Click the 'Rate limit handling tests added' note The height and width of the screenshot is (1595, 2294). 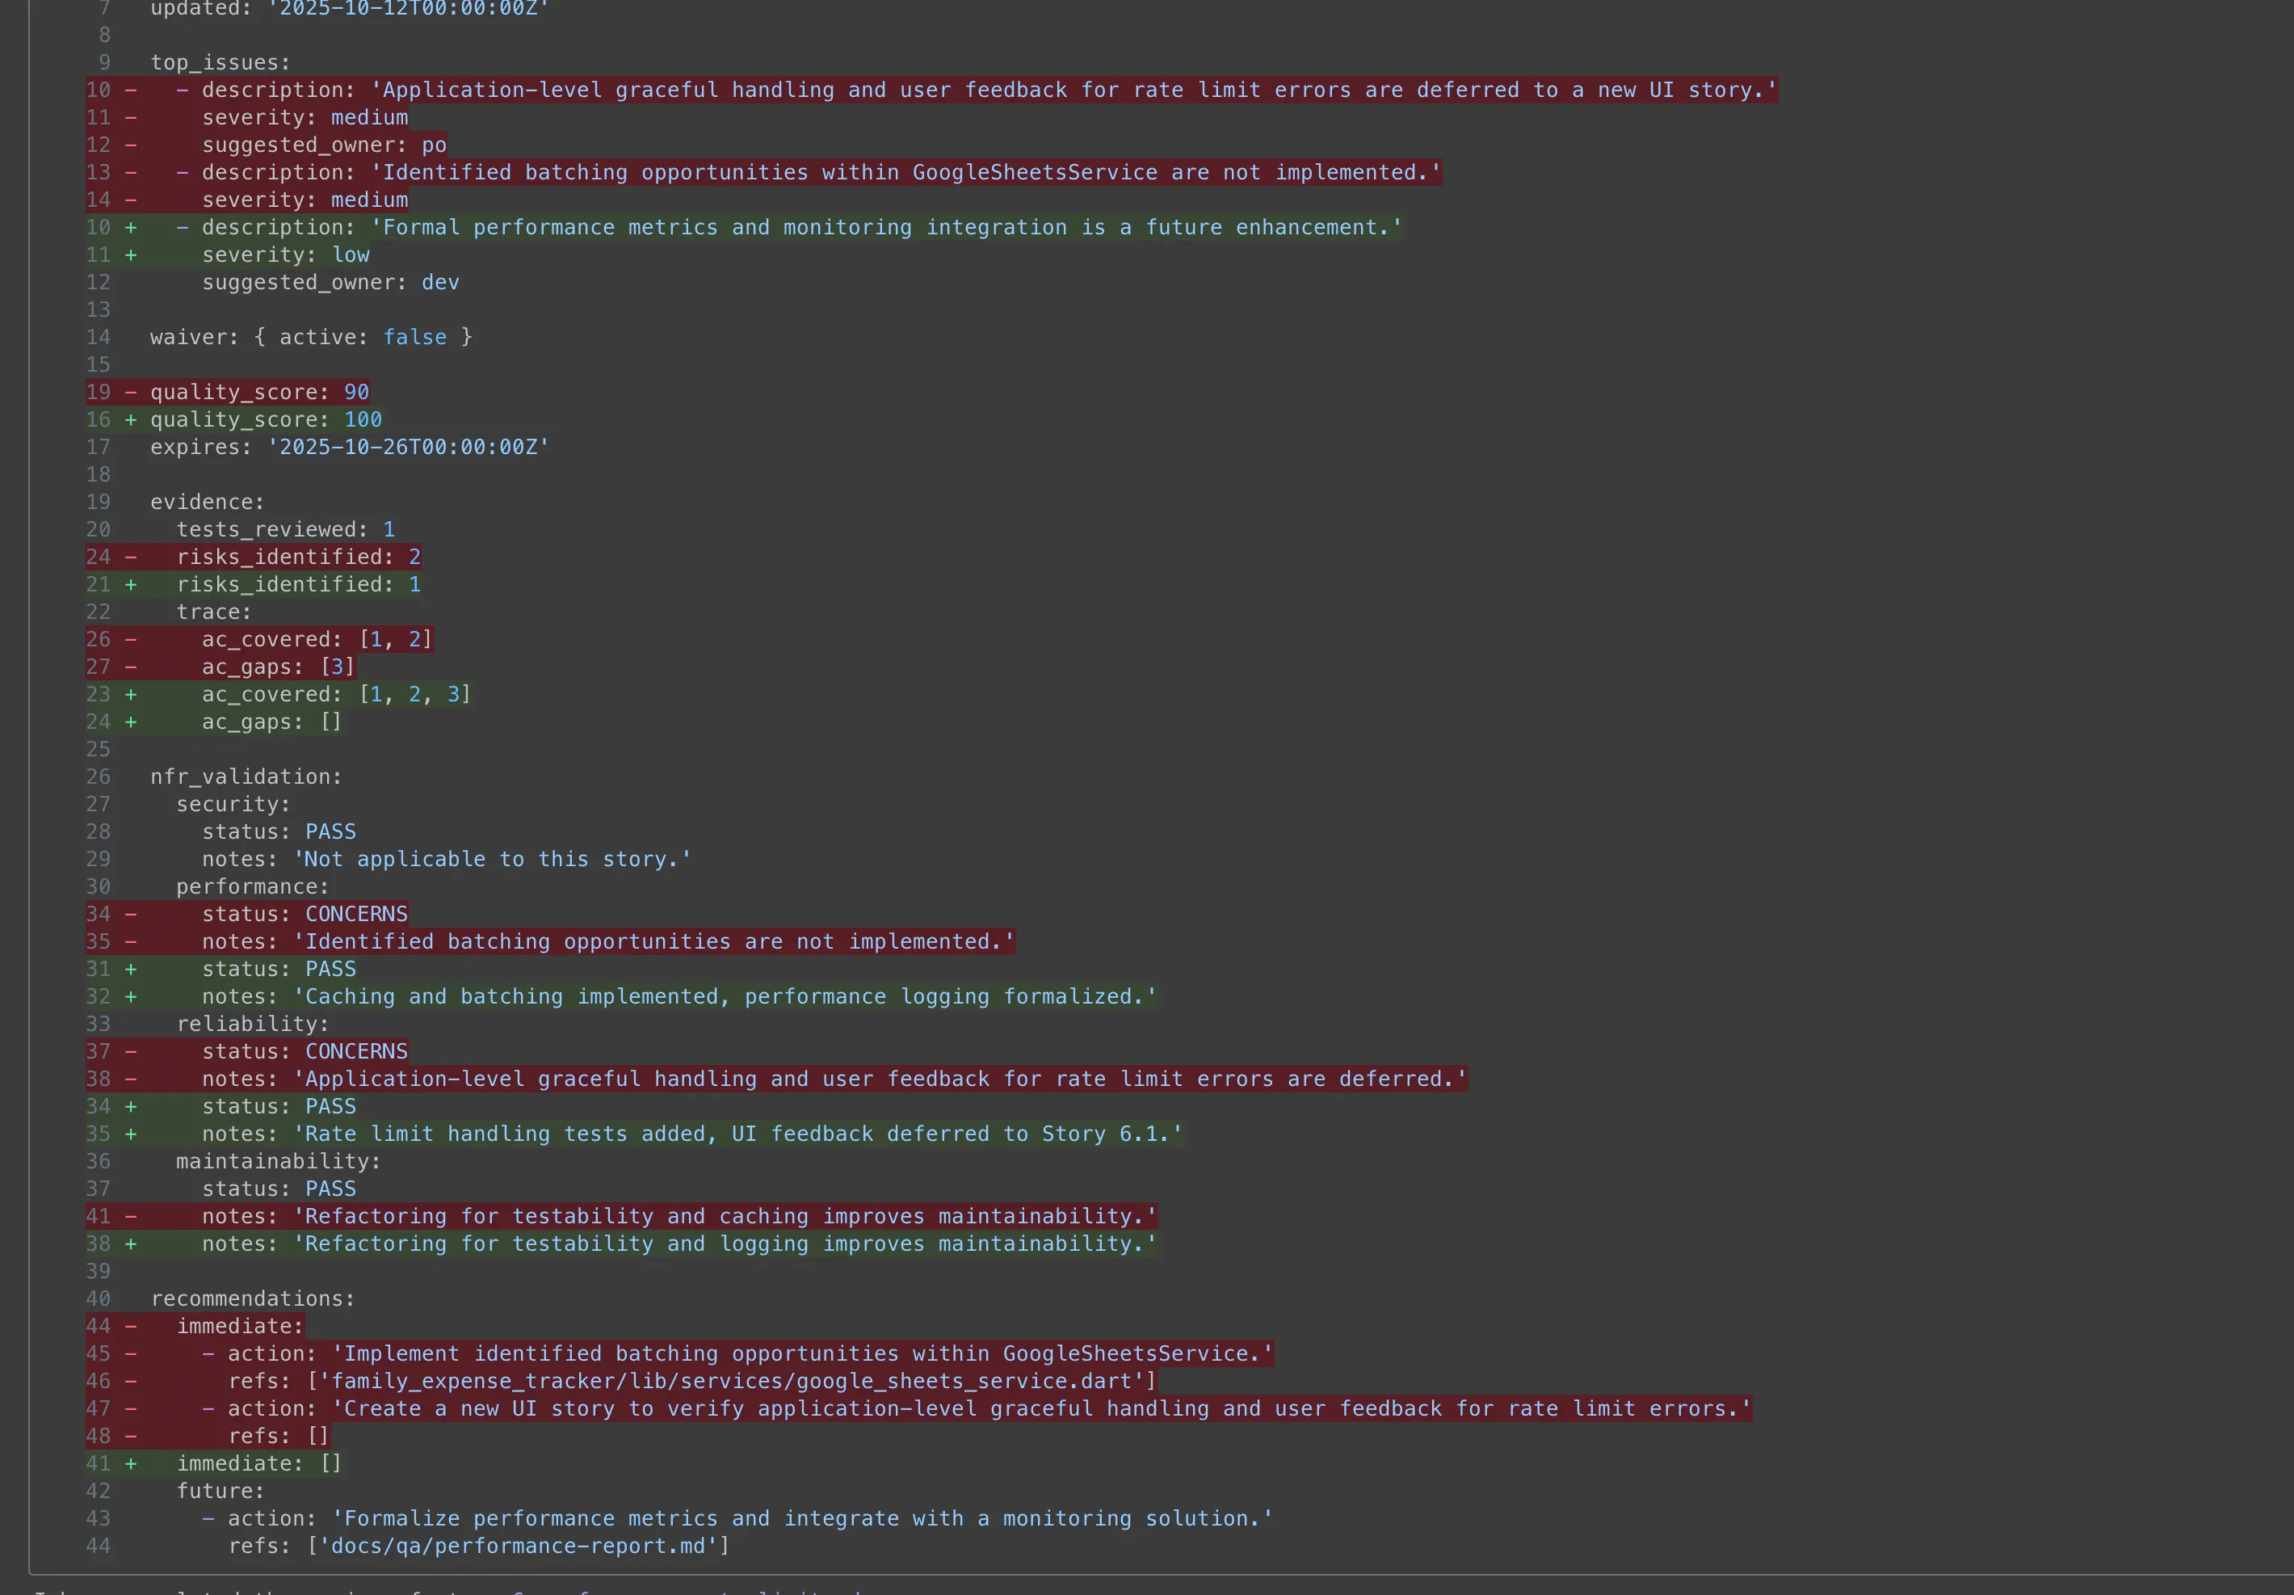(x=737, y=1134)
